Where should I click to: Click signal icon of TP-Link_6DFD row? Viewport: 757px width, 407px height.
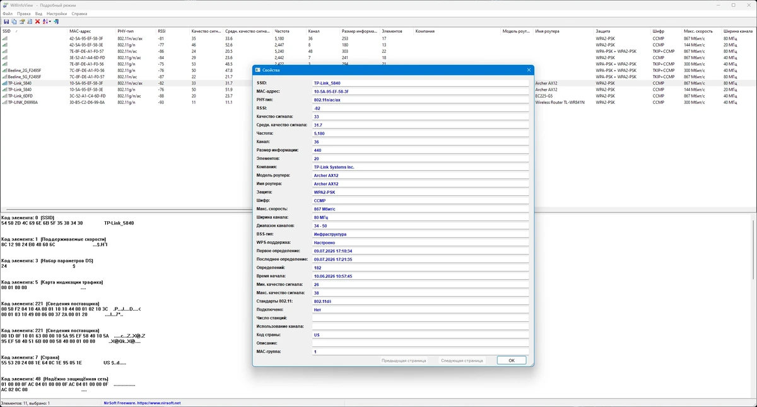coord(4,96)
